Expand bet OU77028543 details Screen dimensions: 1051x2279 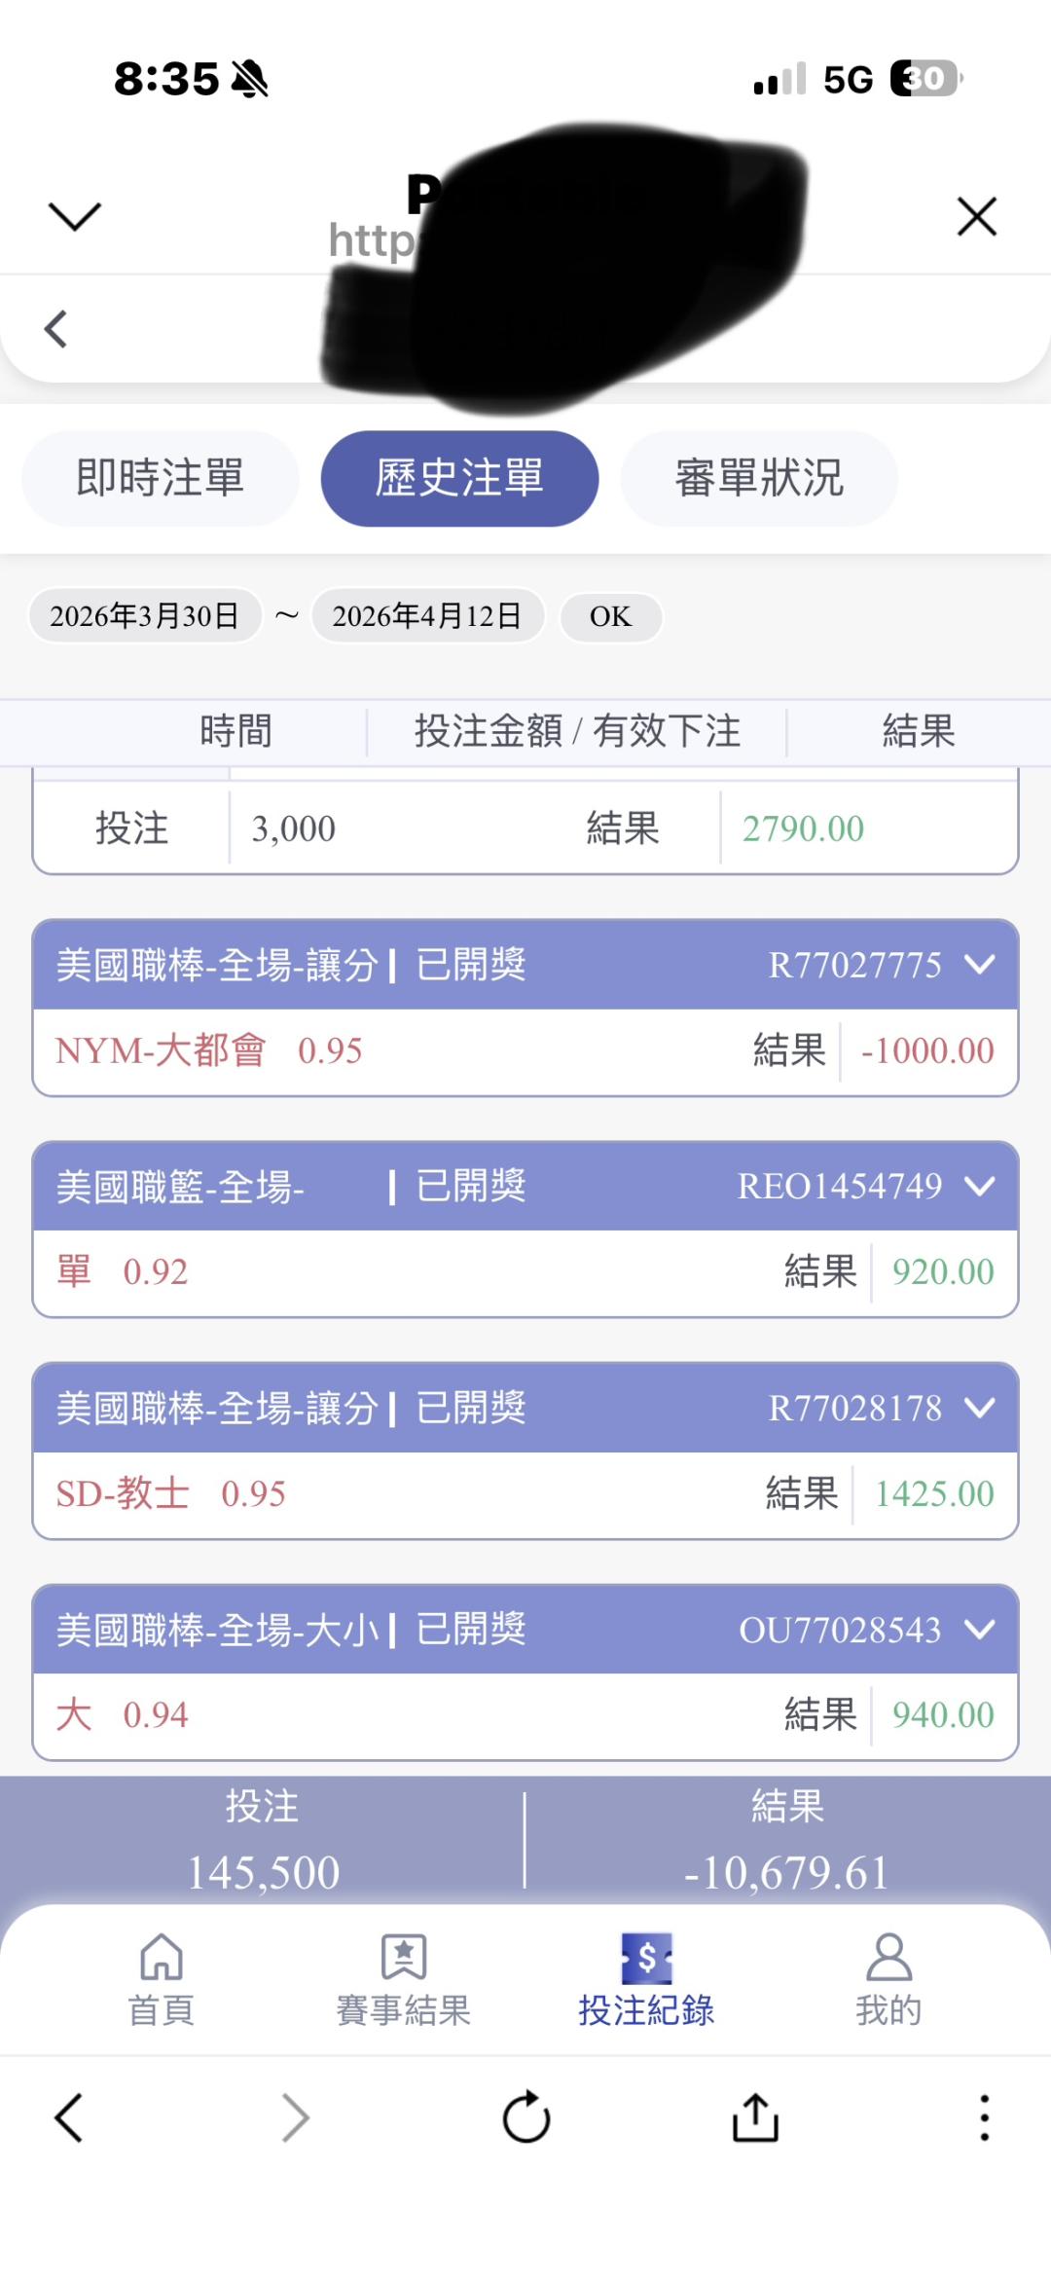[979, 1629]
